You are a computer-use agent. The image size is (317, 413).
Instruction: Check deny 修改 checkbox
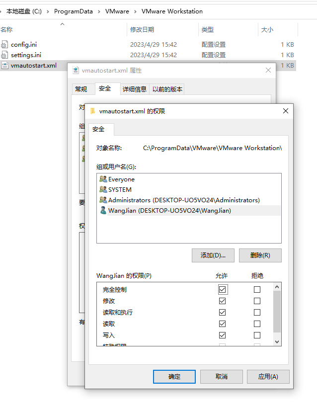pos(257,301)
